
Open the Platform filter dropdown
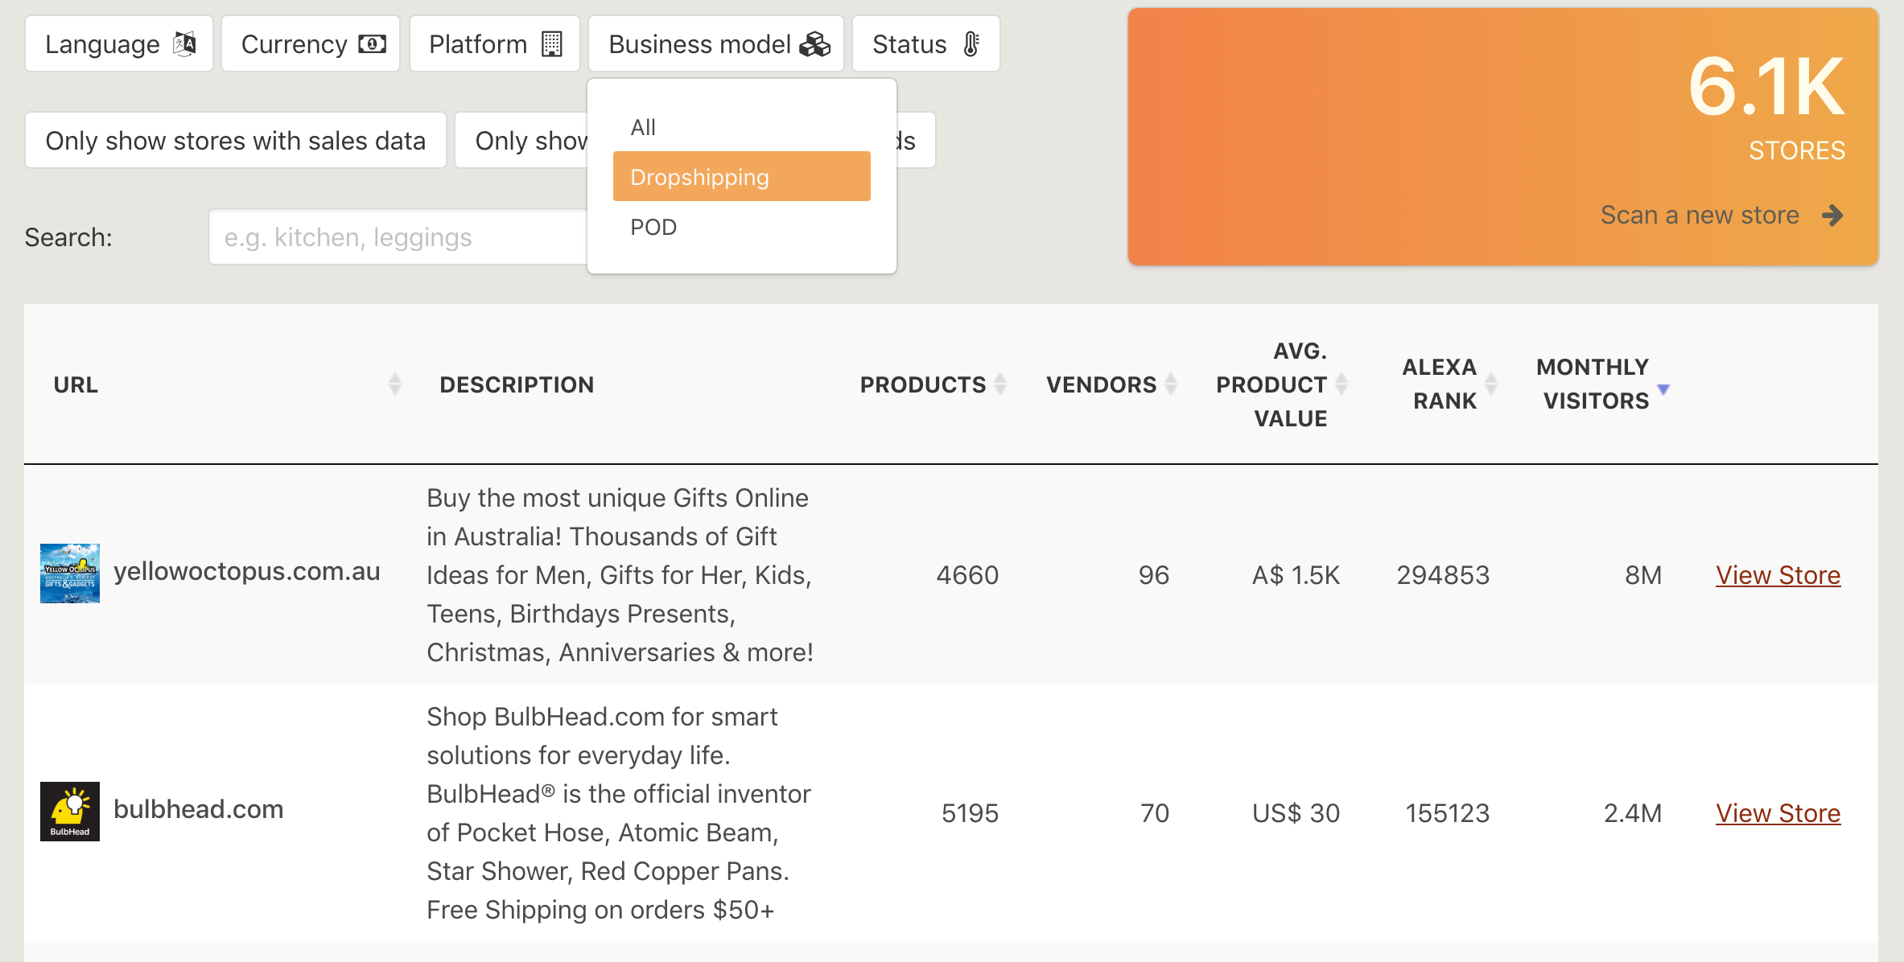tap(494, 43)
